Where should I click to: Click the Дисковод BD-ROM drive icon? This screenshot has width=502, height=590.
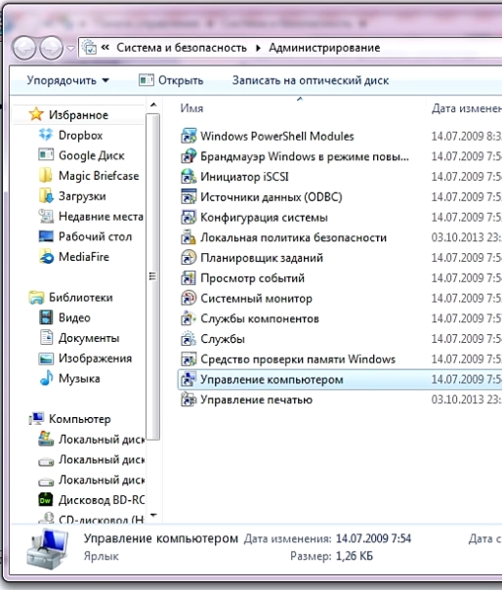46,500
